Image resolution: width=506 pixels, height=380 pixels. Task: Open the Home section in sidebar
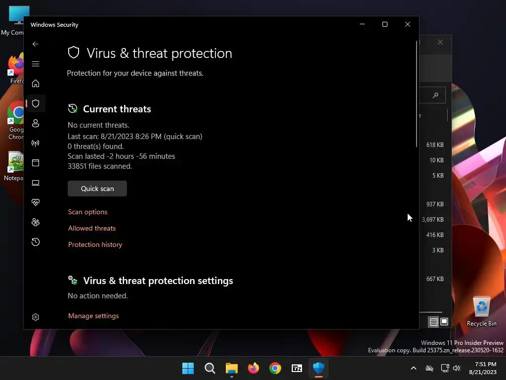[36, 83]
